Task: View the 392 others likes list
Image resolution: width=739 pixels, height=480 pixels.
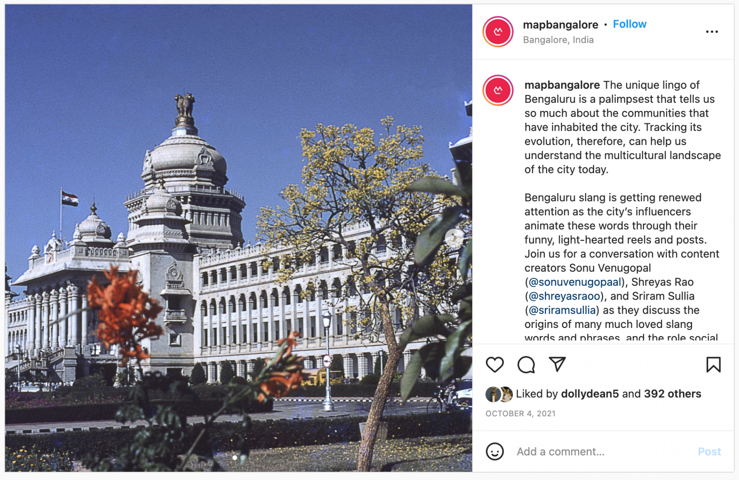Action: click(x=672, y=394)
